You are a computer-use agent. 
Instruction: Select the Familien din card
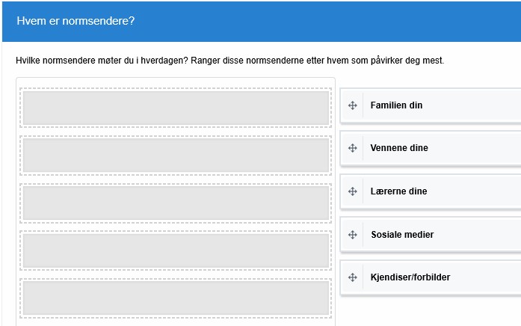[x=431, y=105]
